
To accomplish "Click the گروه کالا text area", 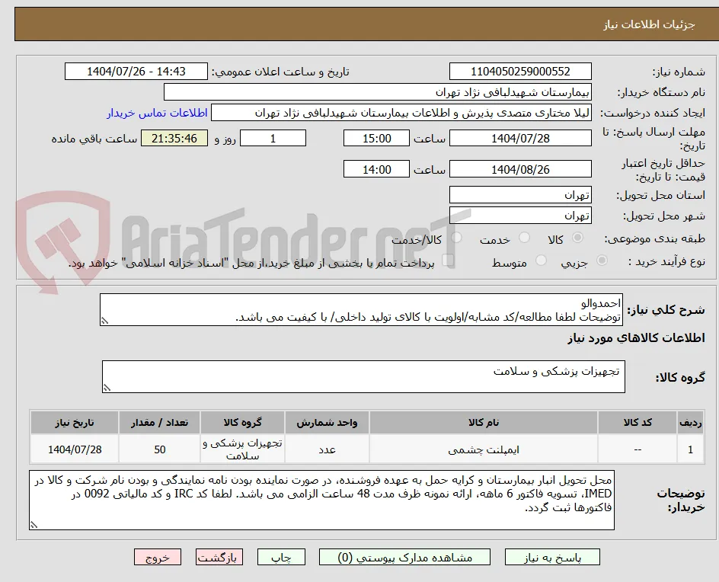I will tap(363, 376).
